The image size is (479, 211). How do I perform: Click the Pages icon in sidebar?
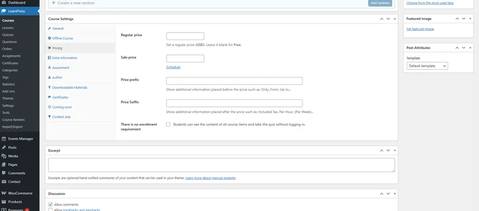(4, 164)
